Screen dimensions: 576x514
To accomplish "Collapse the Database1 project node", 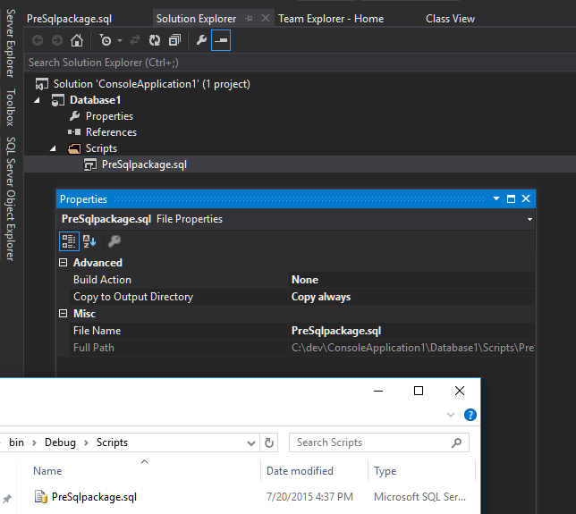I will point(38,100).
